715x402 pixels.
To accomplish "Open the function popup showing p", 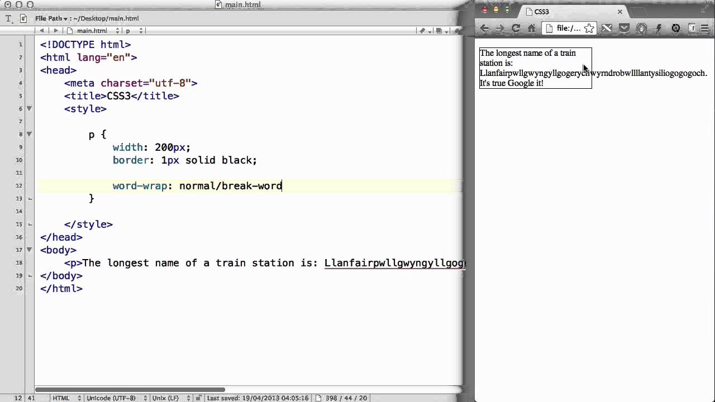I will [134, 31].
